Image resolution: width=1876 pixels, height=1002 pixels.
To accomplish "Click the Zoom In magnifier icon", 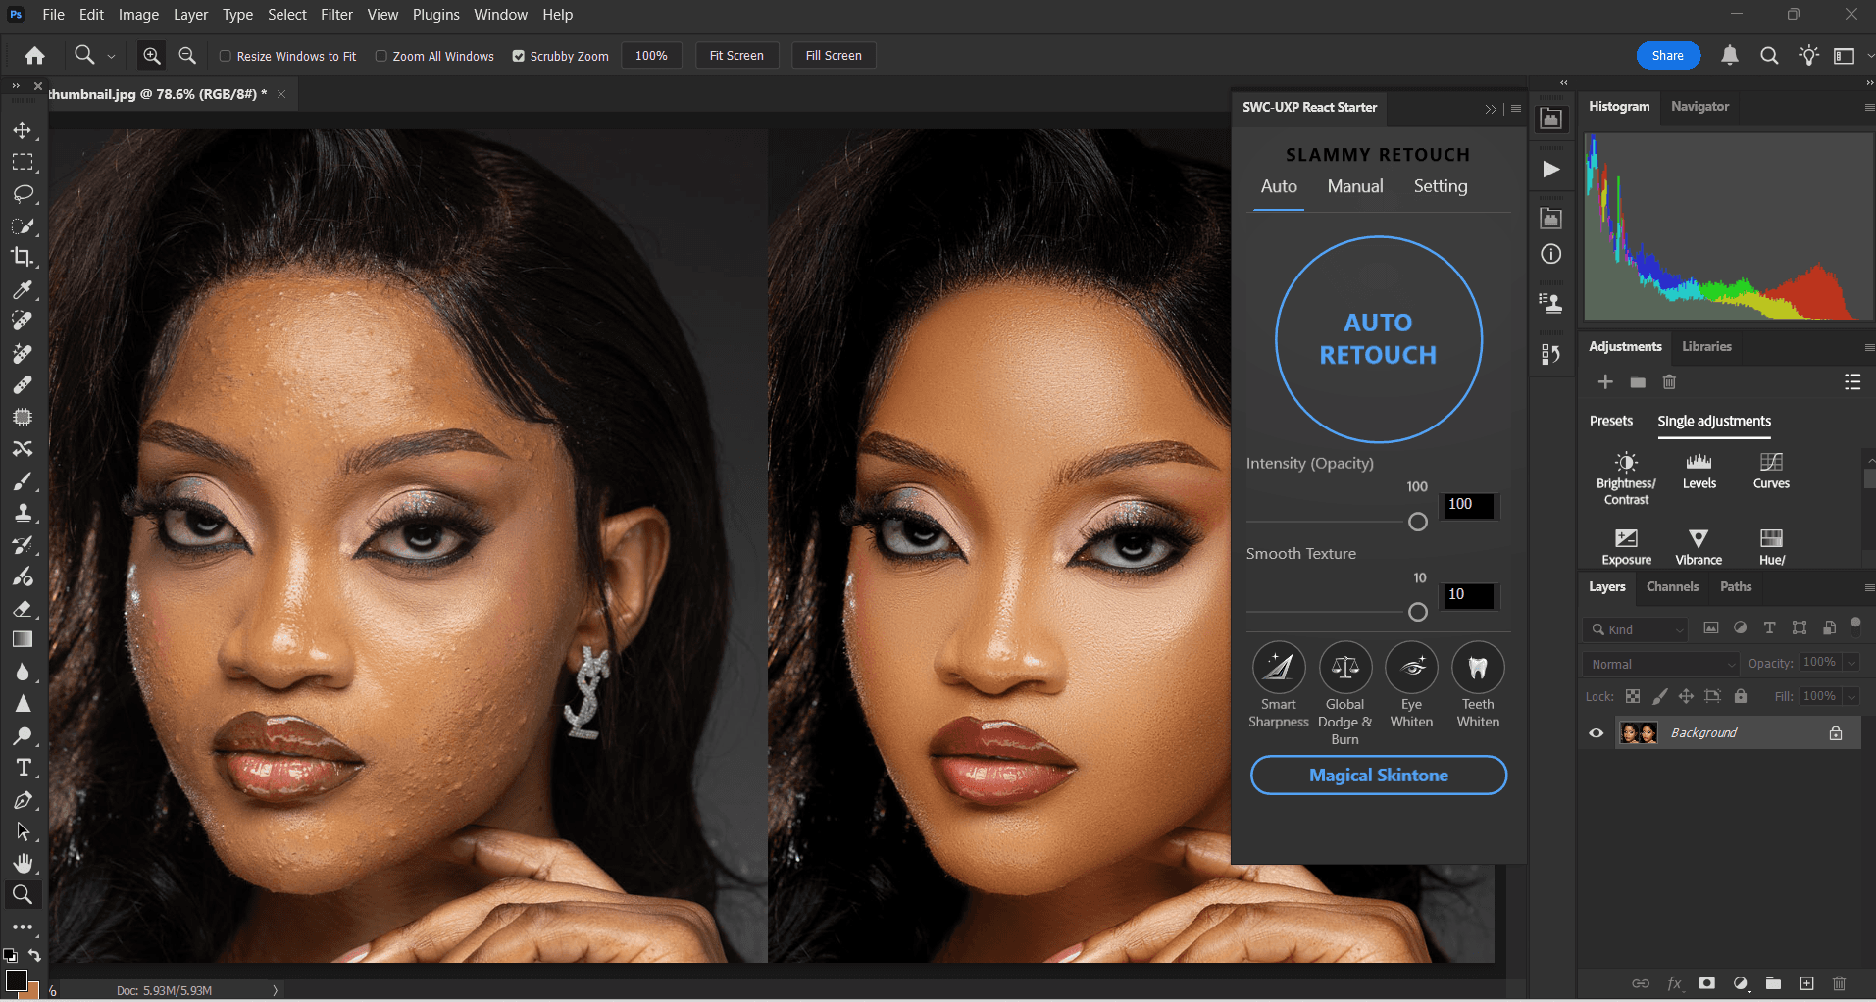I will 152,56.
